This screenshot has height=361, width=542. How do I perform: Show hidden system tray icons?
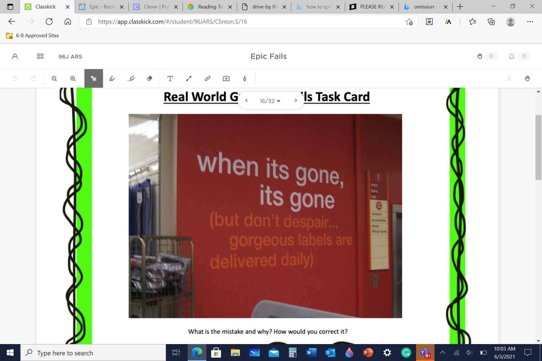(x=442, y=353)
